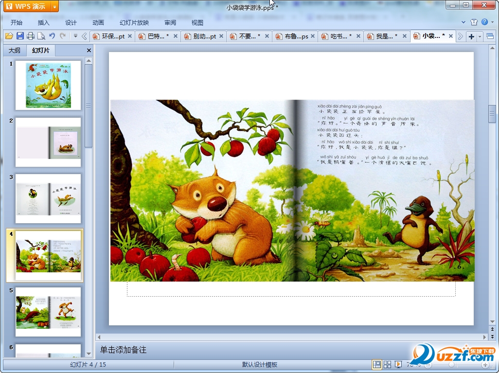Screen dimensions: 499x373
Task: Switch to normal view in status bar
Action: click(x=377, y=364)
